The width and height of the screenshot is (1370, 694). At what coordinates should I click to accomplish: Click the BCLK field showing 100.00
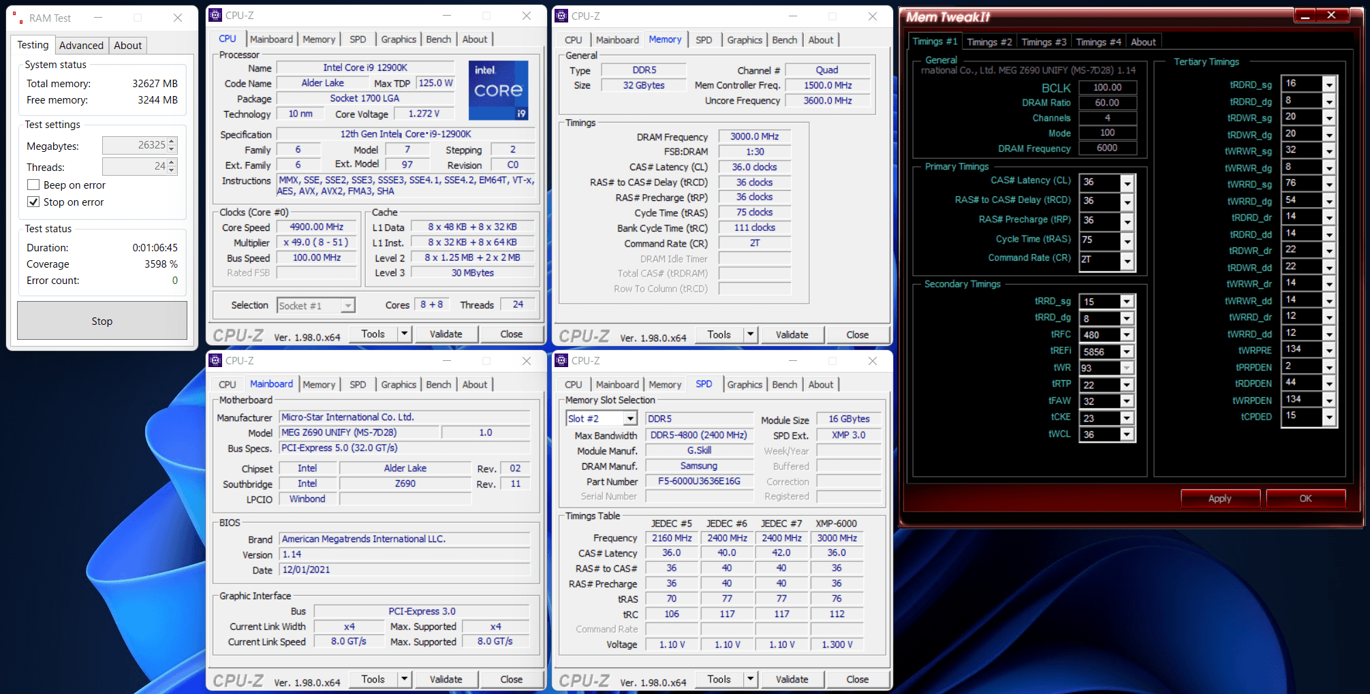[1107, 88]
